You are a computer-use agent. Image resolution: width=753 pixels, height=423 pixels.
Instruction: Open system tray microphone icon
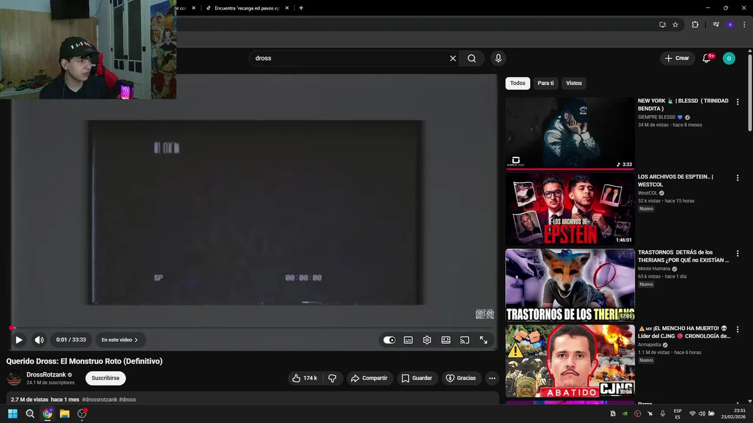[662, 414]
